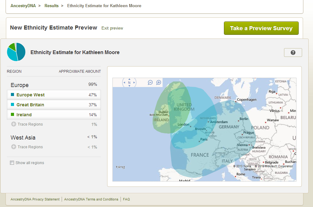Image resolution: width=313 pixels, height=207 pixels.
Task: Enable the Show all regions checkbox
Action: coord(12,163)
